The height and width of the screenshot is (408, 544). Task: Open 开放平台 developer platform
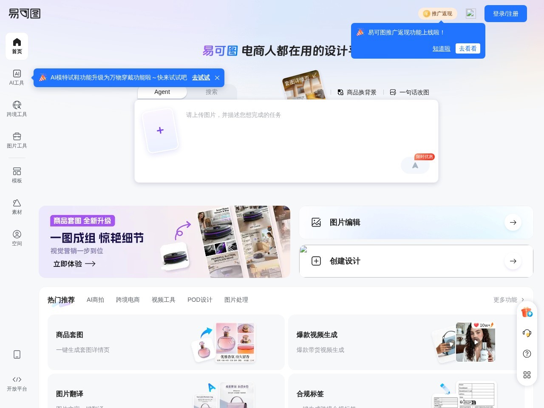click(x=17, y=383)
